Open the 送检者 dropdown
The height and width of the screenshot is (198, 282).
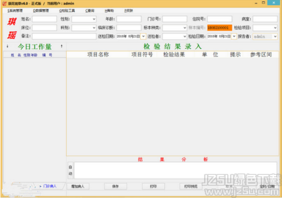coord(175,36)
